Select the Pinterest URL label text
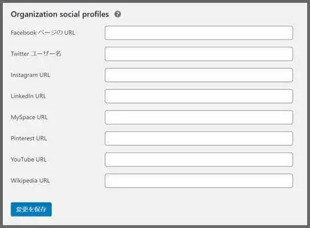The height and width of the screenshot is (228, 310). 29,139
